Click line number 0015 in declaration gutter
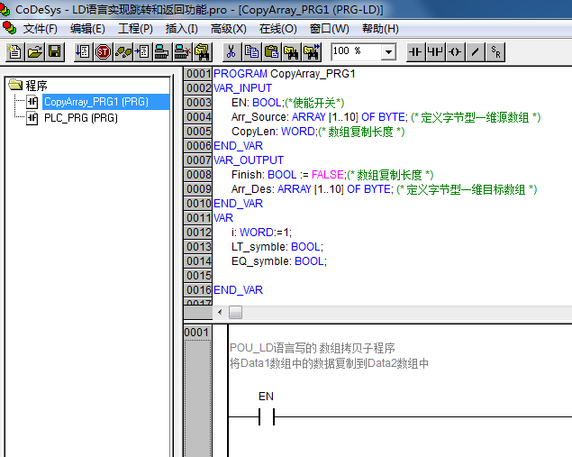This screenshot has width=572, height=457. click(197, 276)
